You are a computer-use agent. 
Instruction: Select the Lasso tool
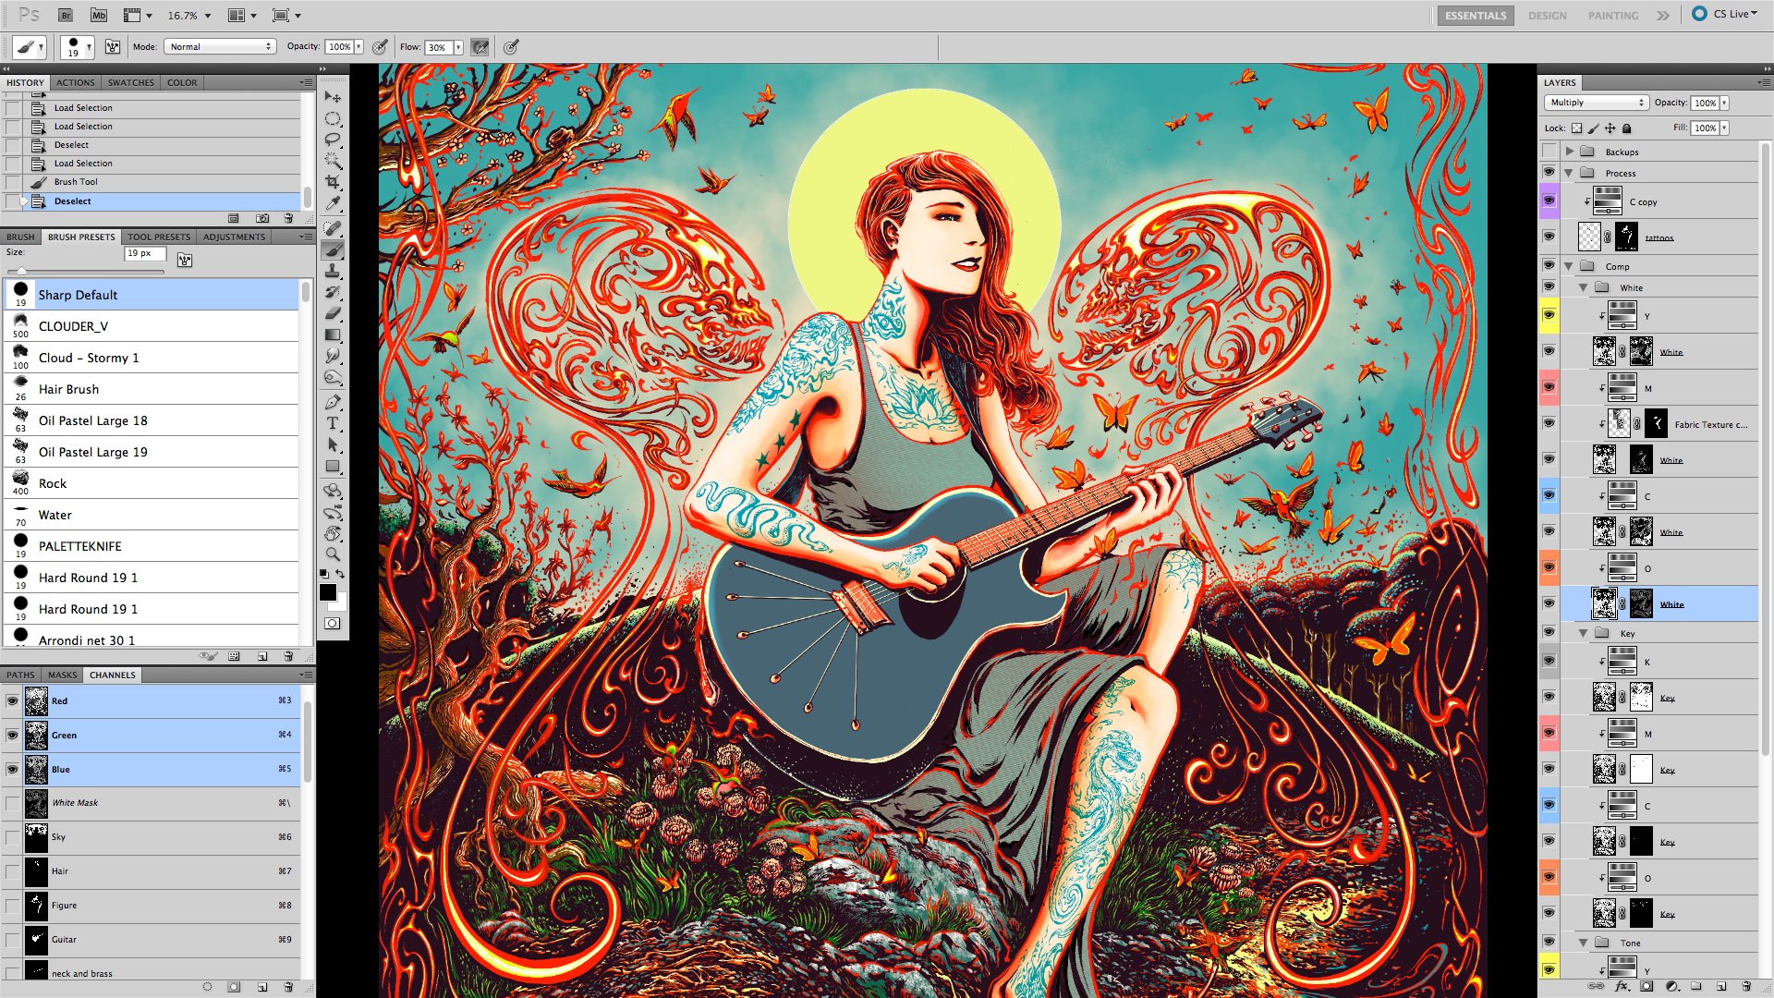pyautogui.click(x=333, y=139)
